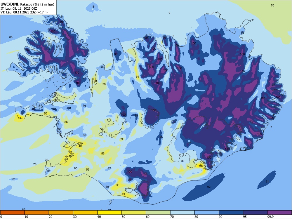The width and height of the screenshot is (292, 219).
Task: Click the humidity value '45' near the south coast
Action: (x=123, y=194)
